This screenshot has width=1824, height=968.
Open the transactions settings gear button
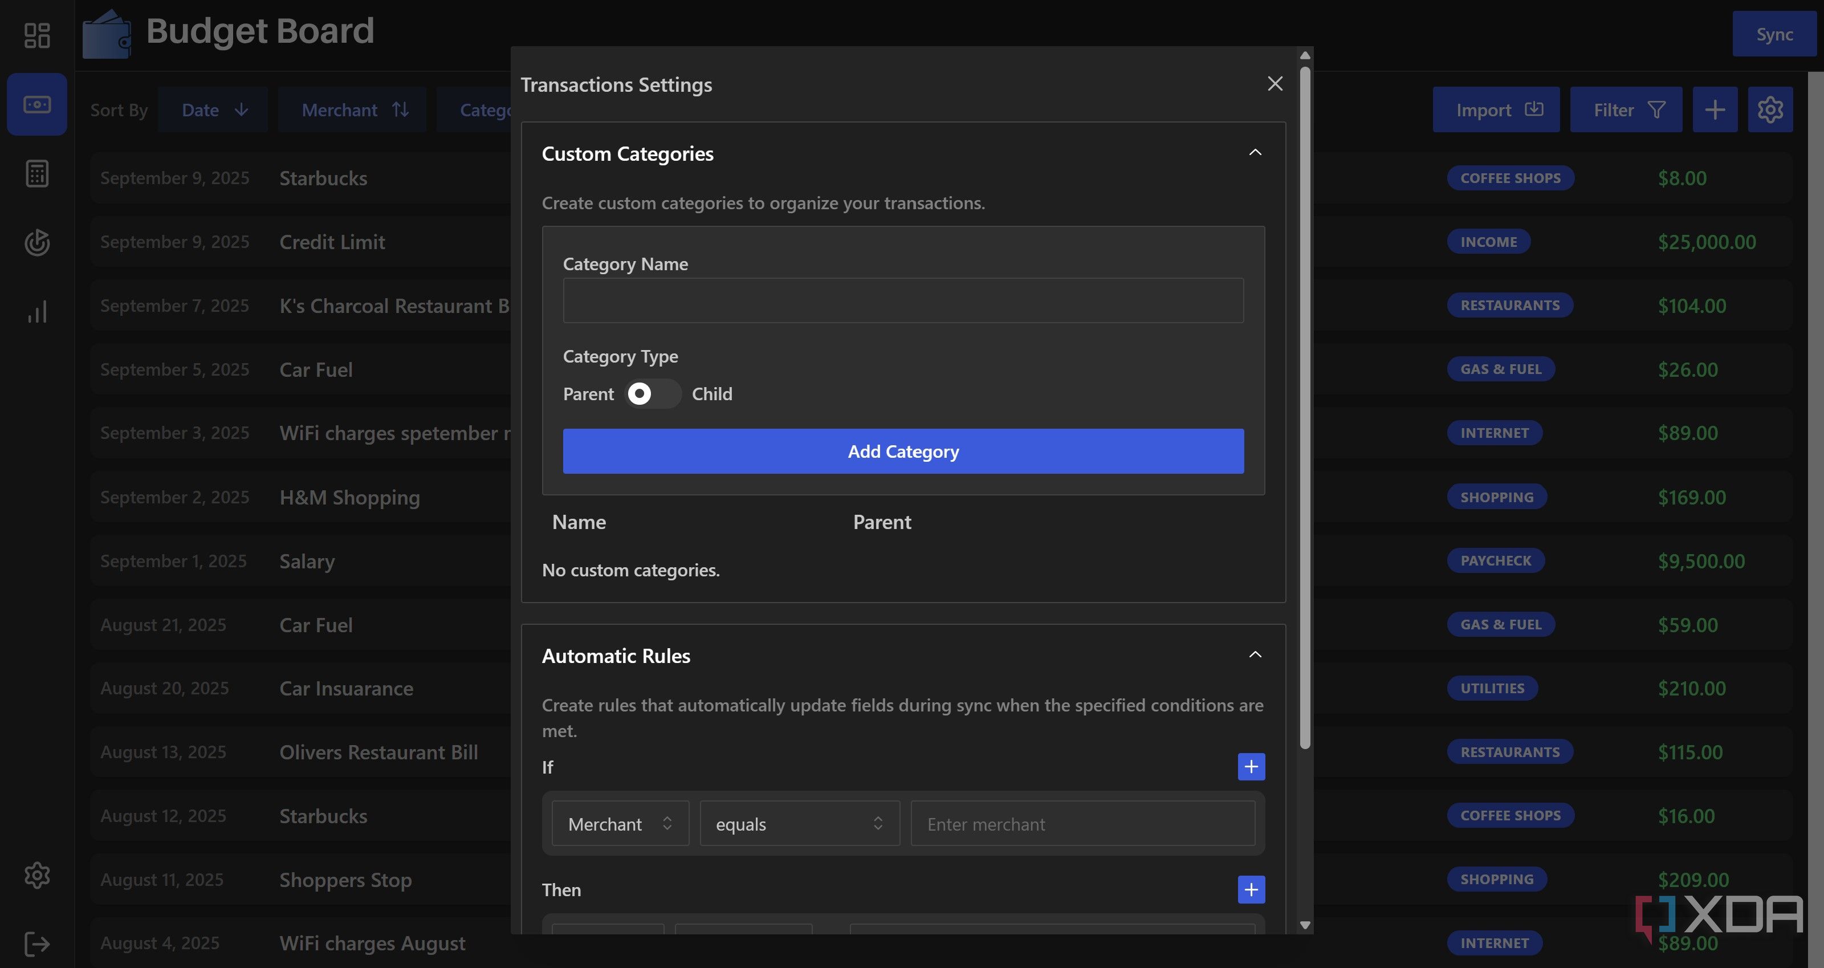[x=1769, y=110]
